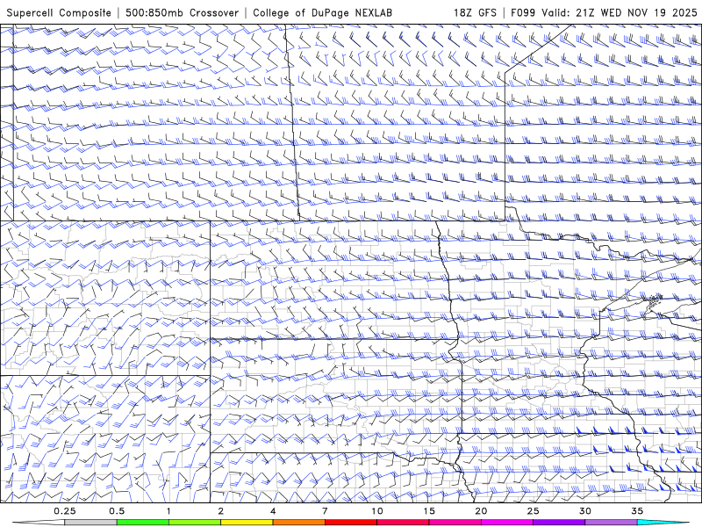Select the lime color bar segment (1–2)
Viewport: 702px width, 527px height.
click(195, 523)
